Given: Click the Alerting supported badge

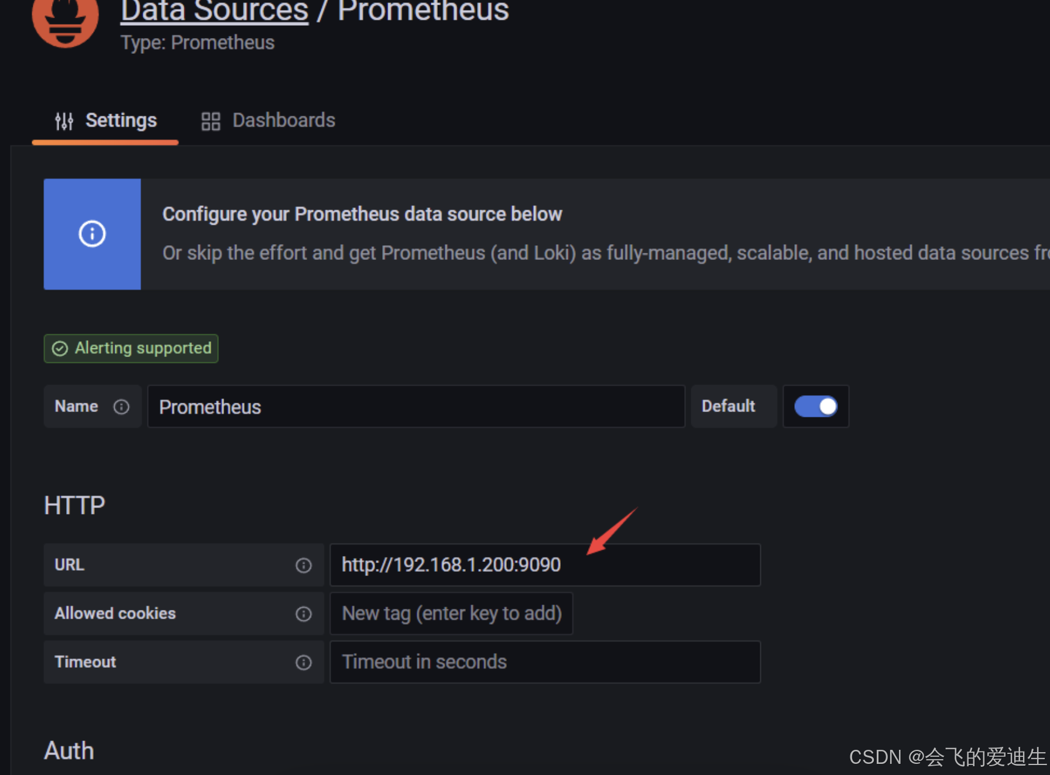Looking at the screenshot, I should tap(131, 349).
